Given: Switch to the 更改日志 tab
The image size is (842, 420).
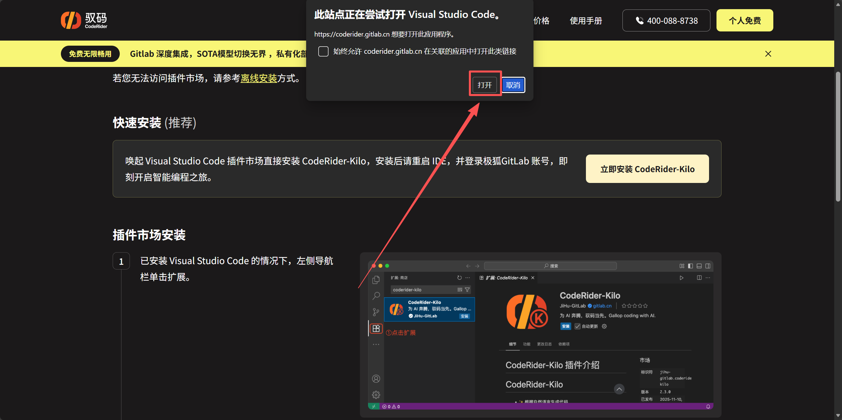Looking at the screenshot, I should pyautogui.click(x=544, y=344).
